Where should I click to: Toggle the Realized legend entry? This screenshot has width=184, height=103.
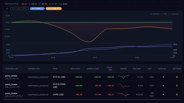click(155, 14)
